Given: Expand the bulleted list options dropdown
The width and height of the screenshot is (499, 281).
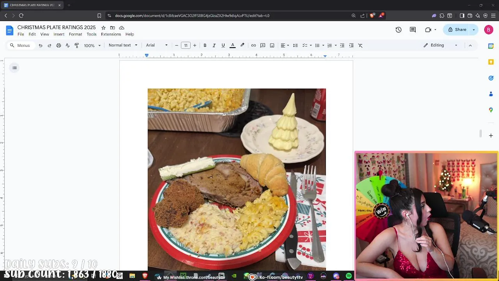Looking at the screenshot, I should click(323, 45).
